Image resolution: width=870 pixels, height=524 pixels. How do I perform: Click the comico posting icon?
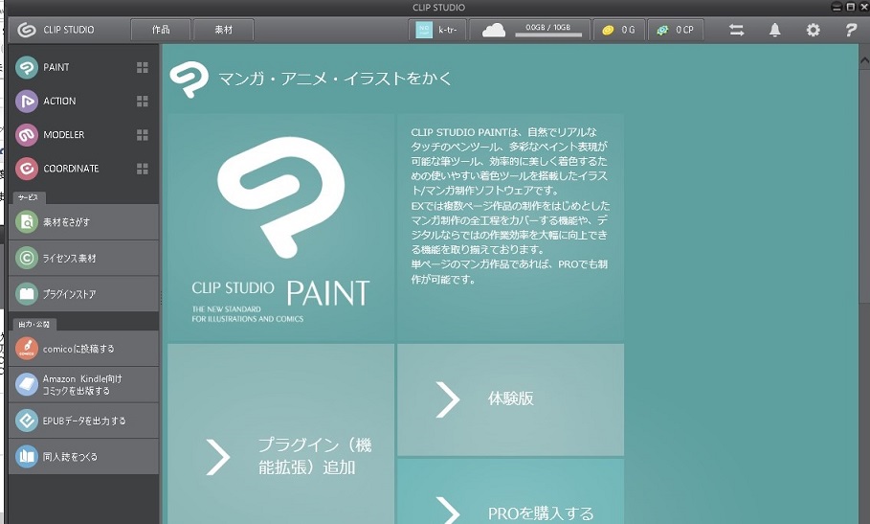(26, 349)
